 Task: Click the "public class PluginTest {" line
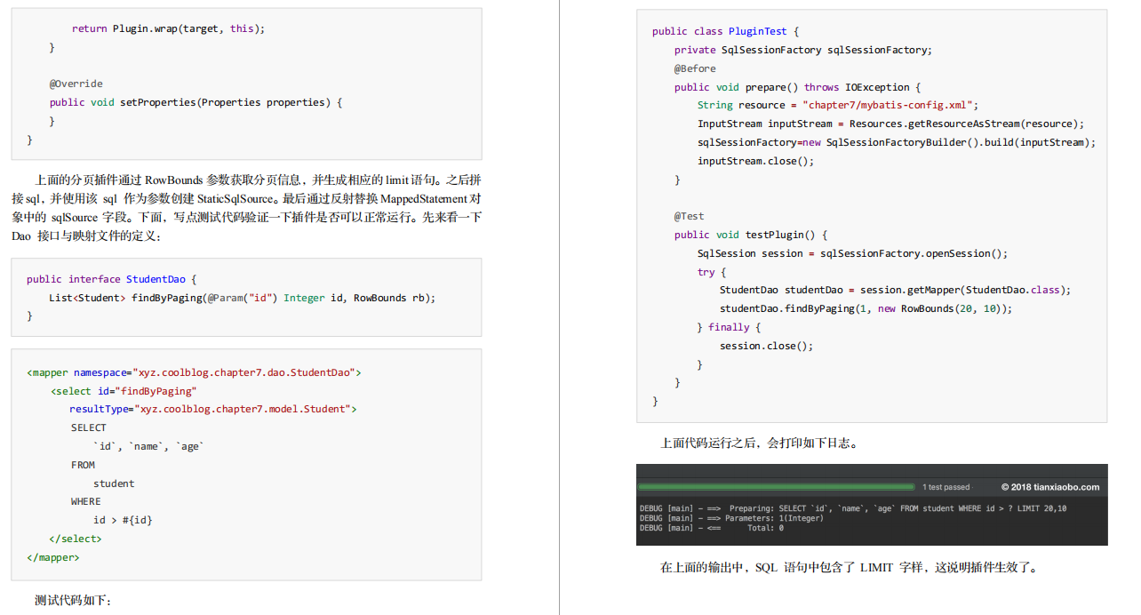726,31
